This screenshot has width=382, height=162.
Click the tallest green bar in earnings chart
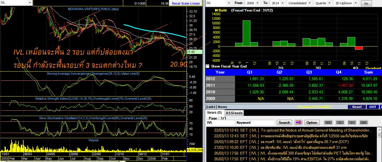[246, 33]
